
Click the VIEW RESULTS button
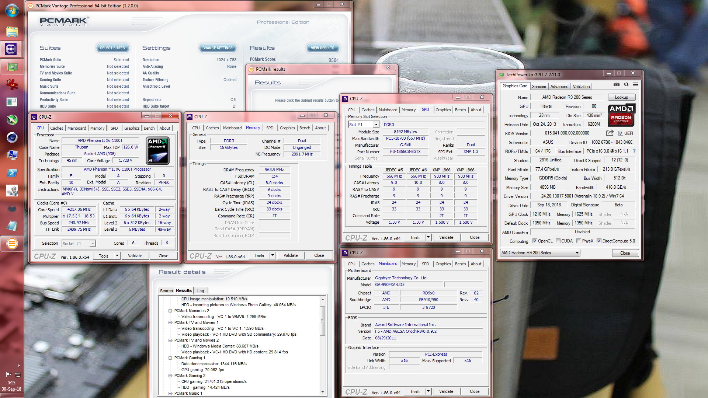[x=323, y=48]
